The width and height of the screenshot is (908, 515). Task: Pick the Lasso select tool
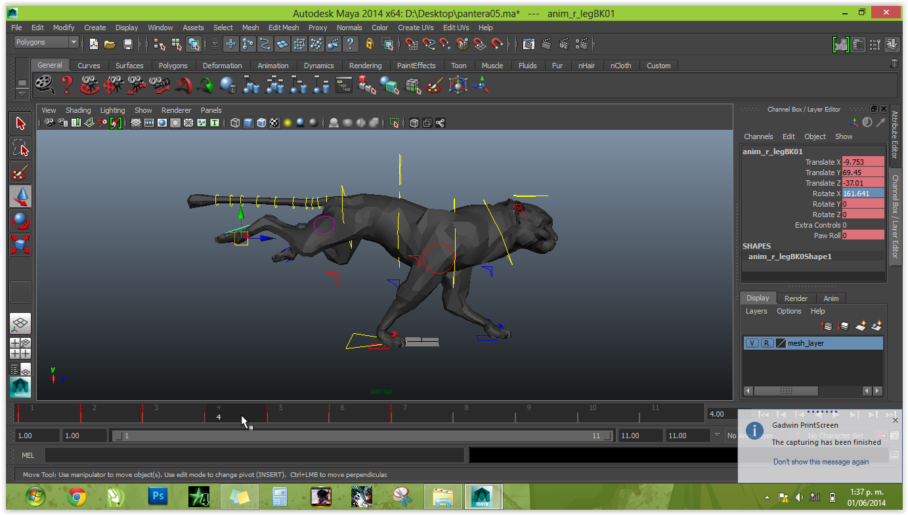[x=20, y=148]
